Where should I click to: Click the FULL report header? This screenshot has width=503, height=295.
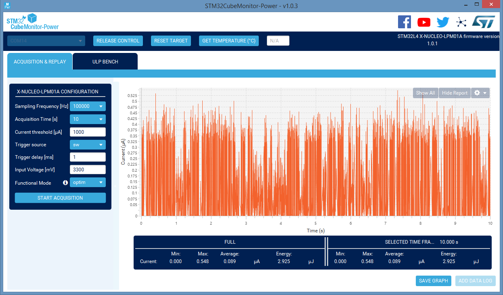[230, 242]
